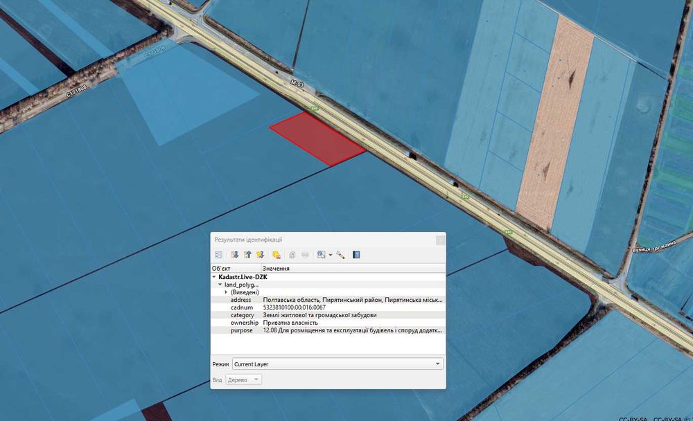Open the help book icon

tap(356, 255)
